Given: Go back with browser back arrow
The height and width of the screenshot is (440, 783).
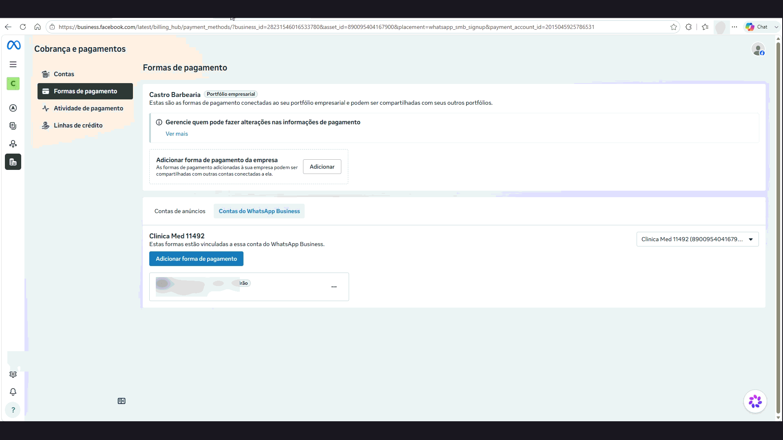Looking at the screenshot, I should pyautogui.click(x=8, y=27).
